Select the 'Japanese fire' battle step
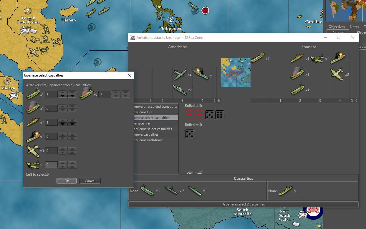 (142, 123)
